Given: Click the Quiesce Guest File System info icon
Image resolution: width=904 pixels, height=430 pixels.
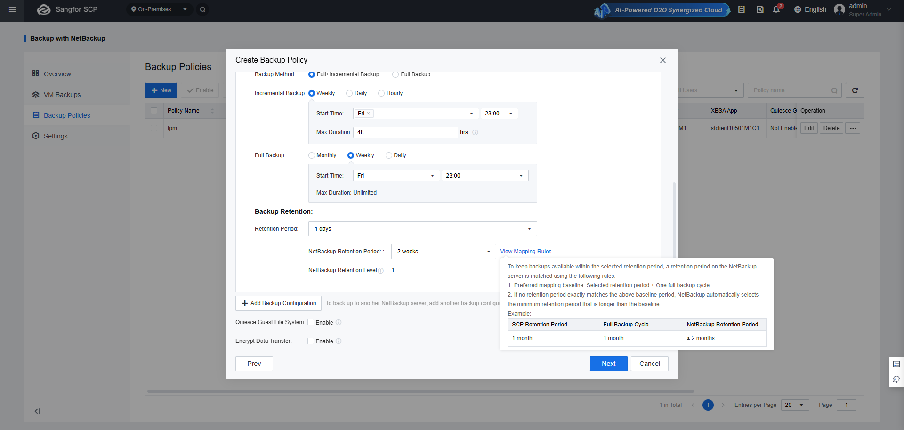Looking at the screenshot, I should [x=339, y=322].
